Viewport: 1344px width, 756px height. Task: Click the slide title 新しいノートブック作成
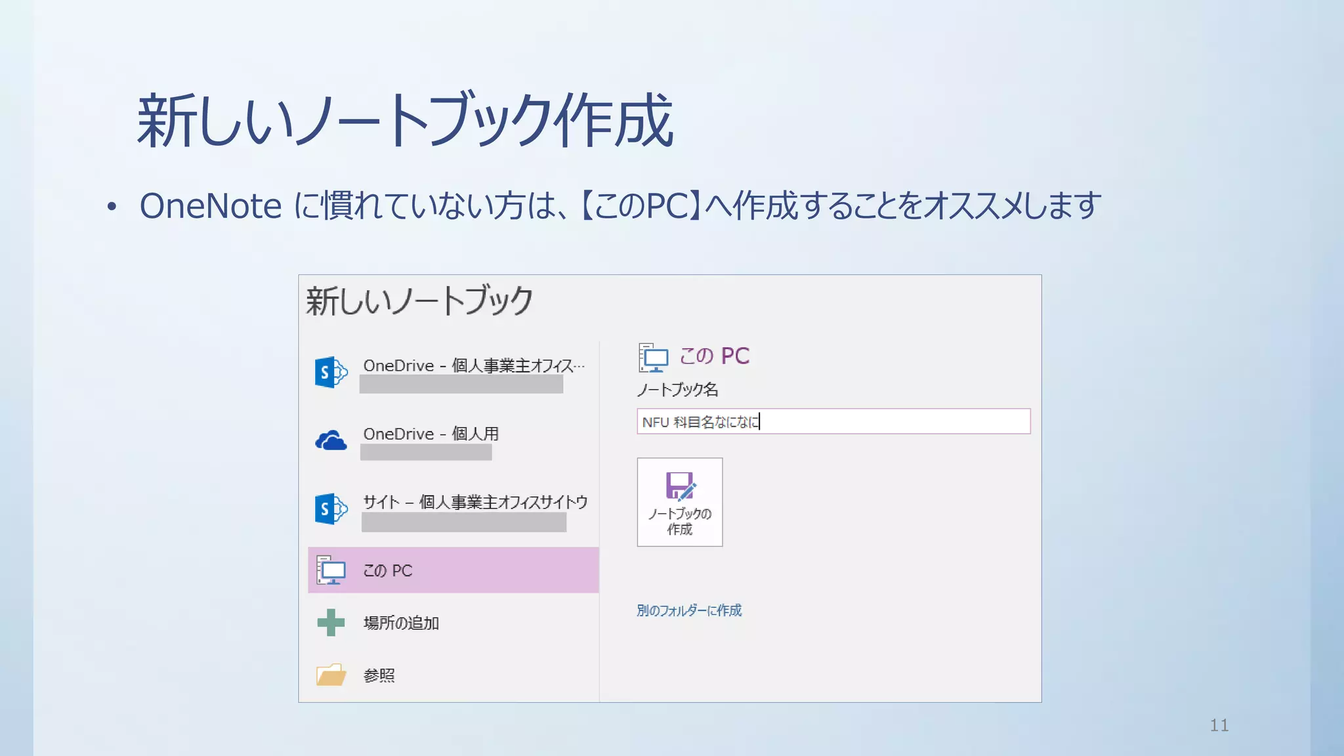click(x=405, y=120)
